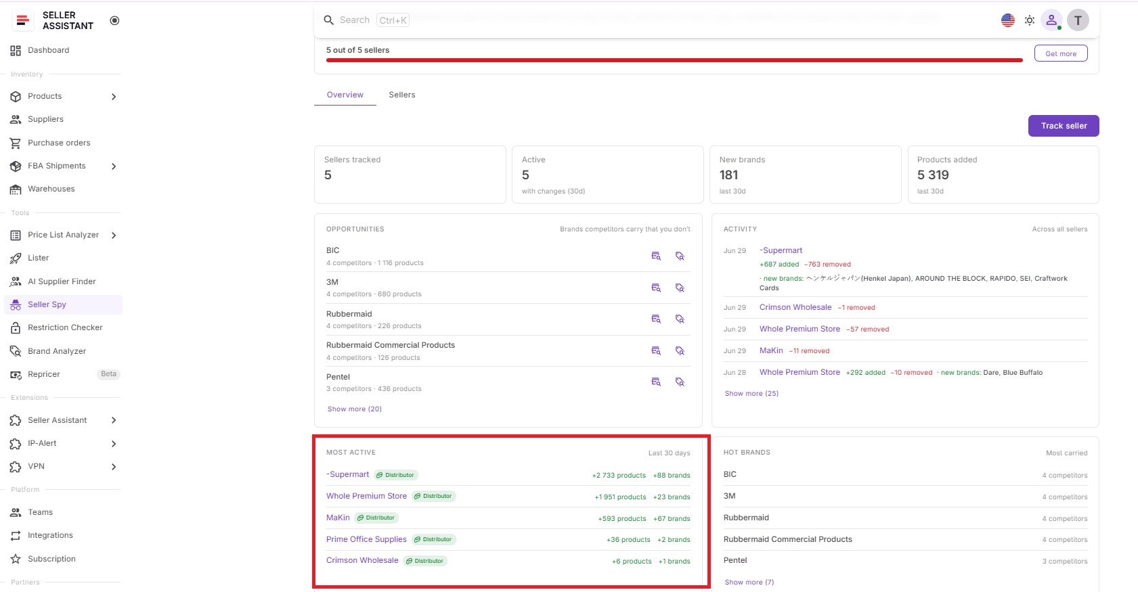Open 3M products list icon
Image resolution: width=1138 pixels, height=592 pixels.
pos(656,288)
